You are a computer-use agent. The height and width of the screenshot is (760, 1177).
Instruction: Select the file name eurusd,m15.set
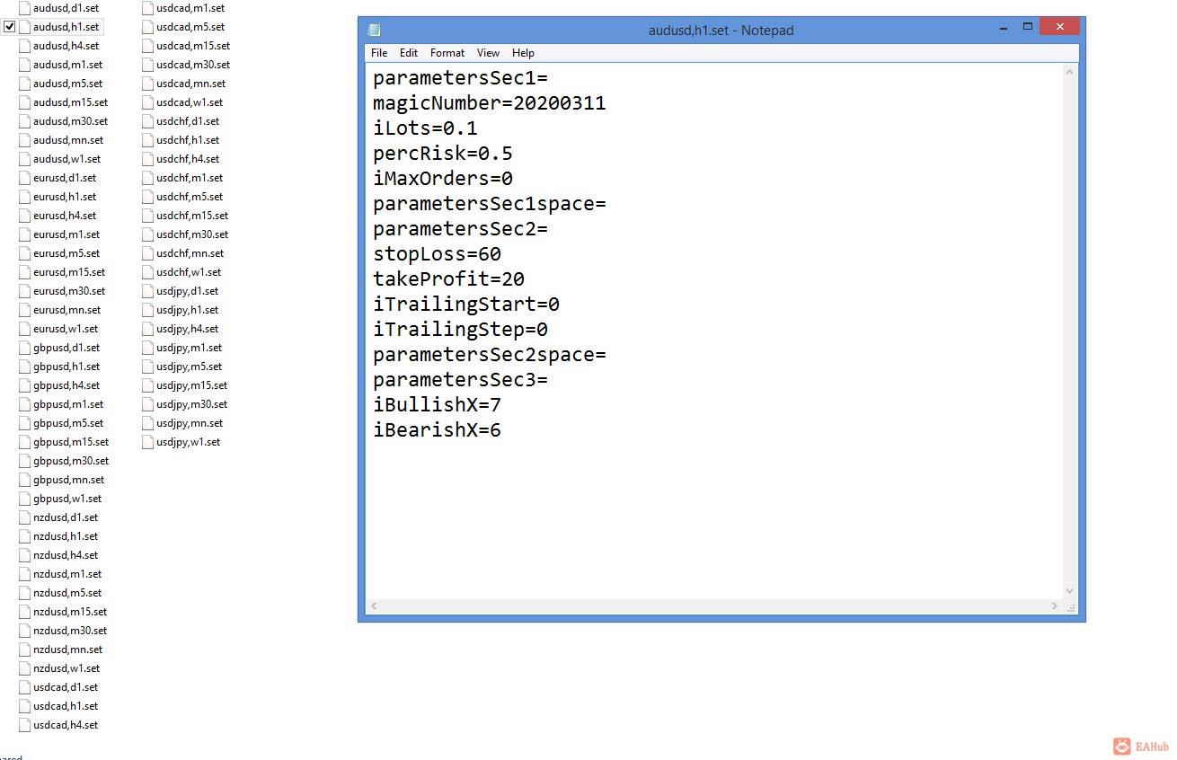coord(69,272)
